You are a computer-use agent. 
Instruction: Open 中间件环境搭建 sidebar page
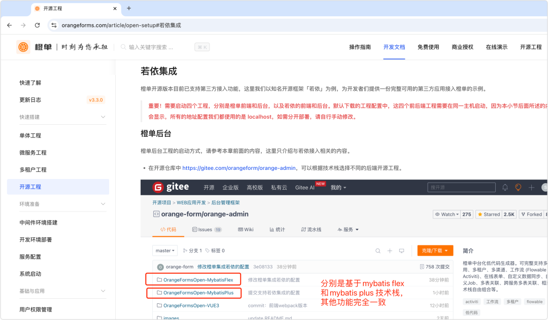(39, 223)
